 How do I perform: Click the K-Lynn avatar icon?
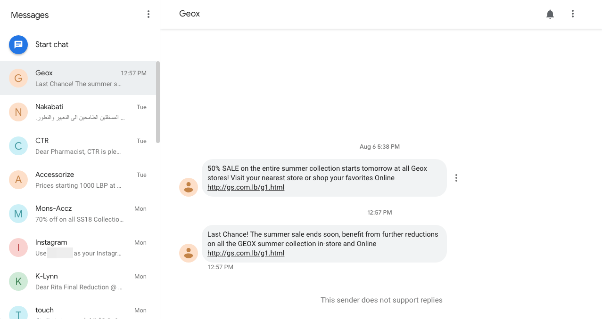(18, 281)
